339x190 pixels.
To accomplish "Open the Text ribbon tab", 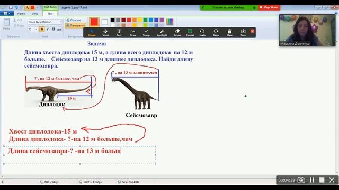I will (50, 14).
